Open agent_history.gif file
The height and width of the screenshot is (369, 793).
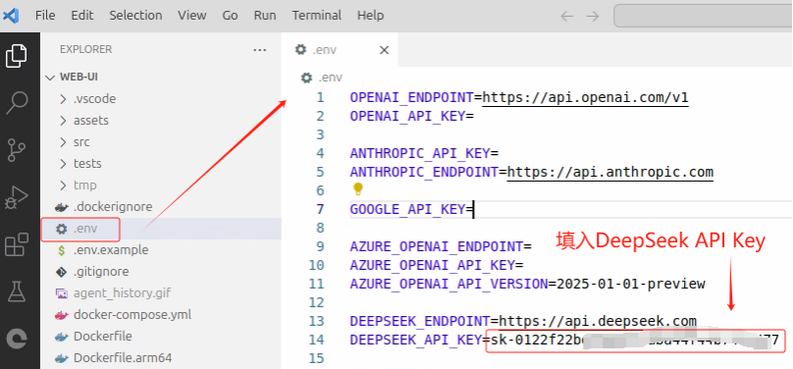161,293
